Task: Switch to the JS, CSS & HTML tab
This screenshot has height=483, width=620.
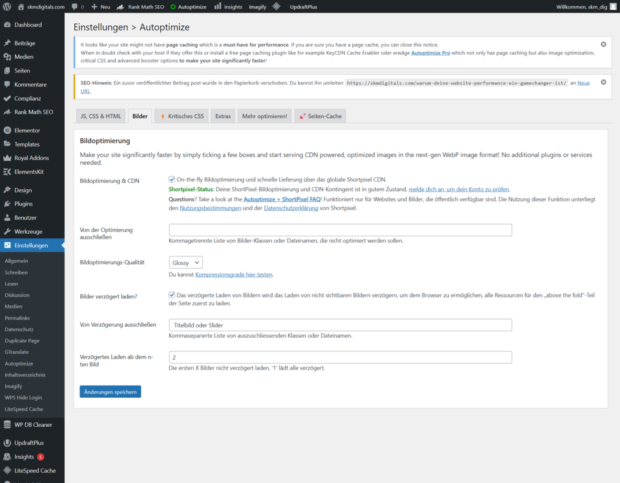Action: (x=100, y=116)
